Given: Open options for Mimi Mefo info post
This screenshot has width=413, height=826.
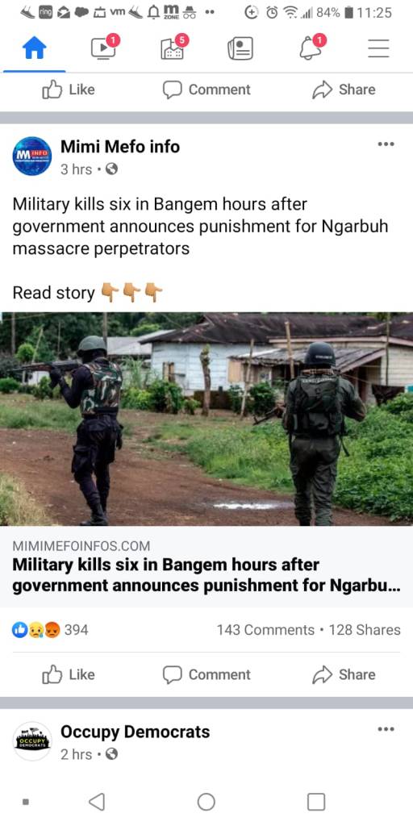Looking at the screenshot, I should (x=386, y=144).
